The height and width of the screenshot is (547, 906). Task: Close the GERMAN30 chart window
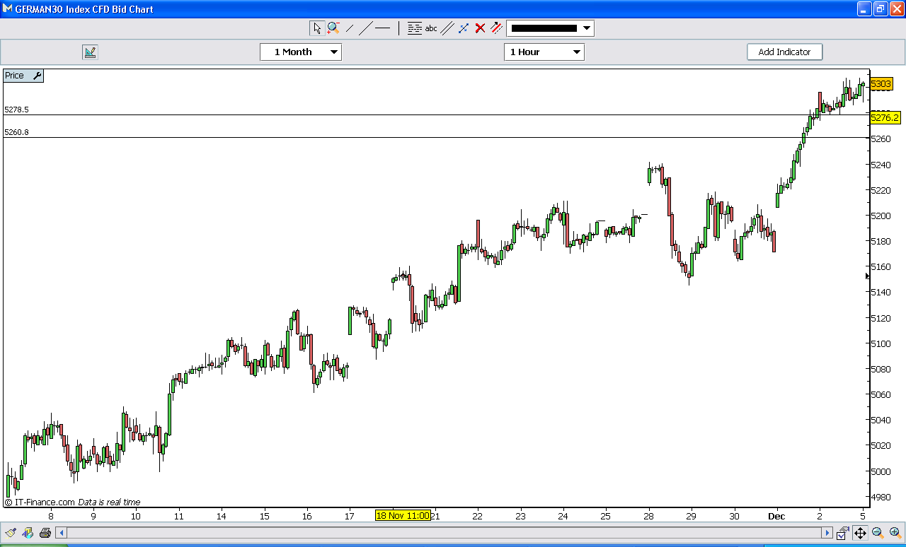pyautogui.click(x=896, y=9)
